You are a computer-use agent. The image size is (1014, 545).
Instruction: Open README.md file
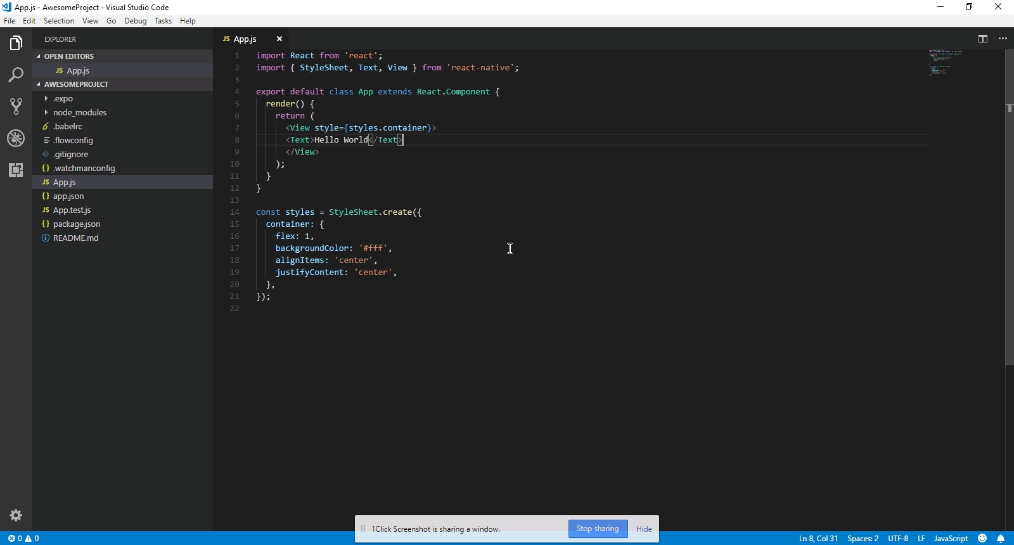pyautogui.click(x=122, y=238)
